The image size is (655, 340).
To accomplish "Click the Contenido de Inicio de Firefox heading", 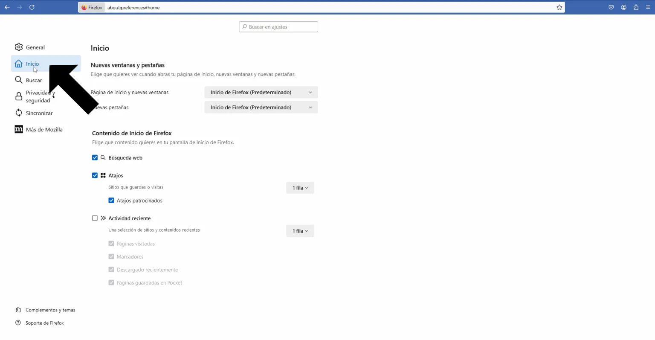I will tap(132, 133).
